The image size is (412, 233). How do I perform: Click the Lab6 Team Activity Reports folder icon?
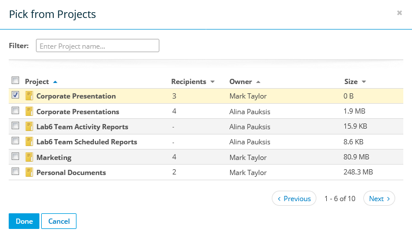click(x=30, y=126)
